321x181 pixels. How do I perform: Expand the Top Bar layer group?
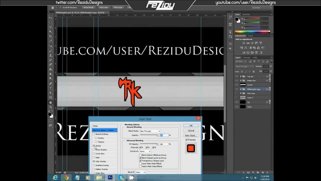pos(241,76)
